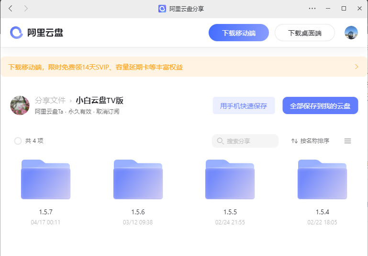Click the search magnifier icon
Screen dimensions: 368x256
pyautogui.click(x=220, y=141)
